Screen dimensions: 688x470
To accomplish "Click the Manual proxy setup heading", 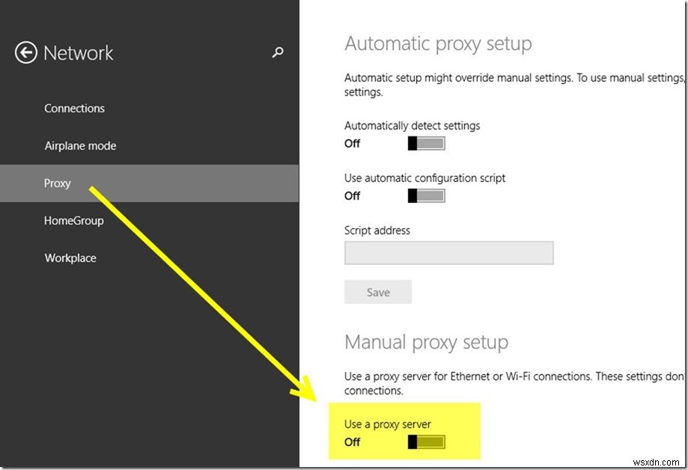I will 425,342.
